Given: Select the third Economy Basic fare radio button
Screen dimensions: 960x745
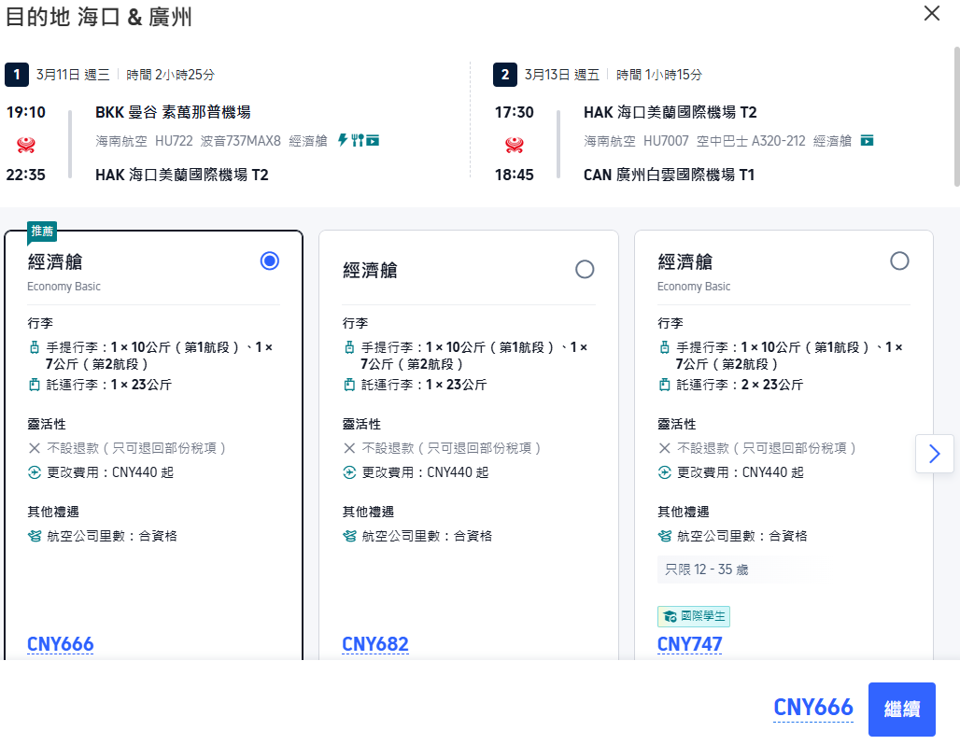Looking at the screenshot, I should (899, 260).
